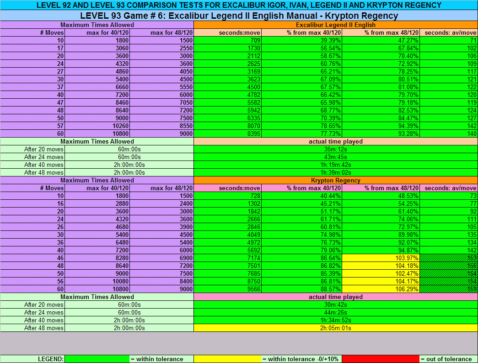Screen dimensions: 478x363
Task: Click the cell showing 6335
Action: (x=227, y=118)
